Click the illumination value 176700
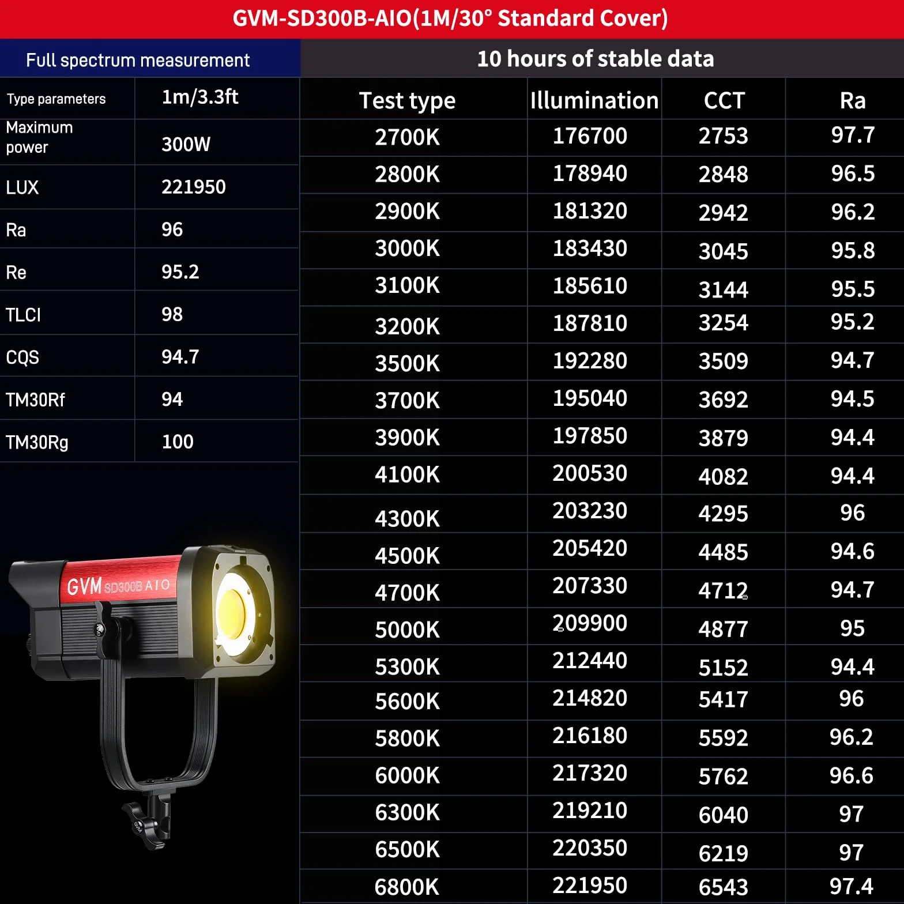This screenshot has height=904, width=904. [x=590, y=136]
